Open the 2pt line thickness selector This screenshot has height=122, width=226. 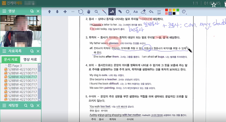coord(159,12)
